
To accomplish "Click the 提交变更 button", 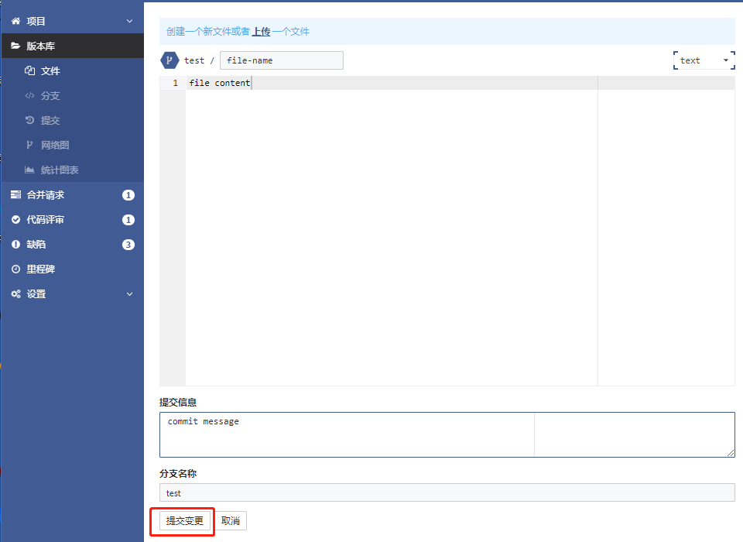I will (184, 521).
